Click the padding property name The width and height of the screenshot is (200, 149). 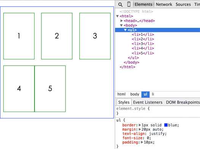pos(130,142)
